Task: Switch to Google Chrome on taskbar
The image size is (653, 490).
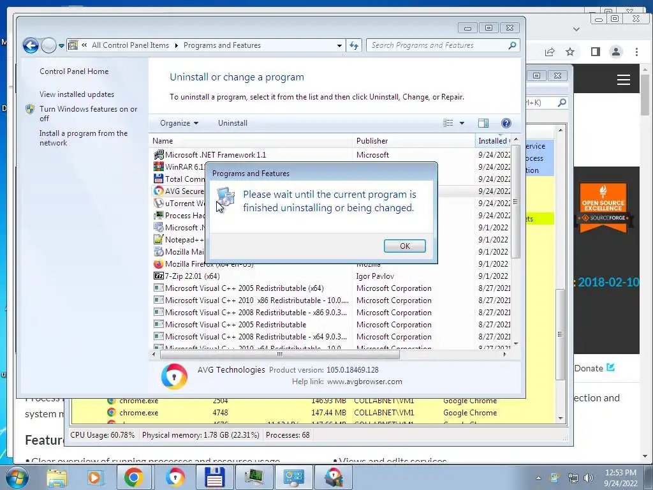Action: [x=134, y=477]
